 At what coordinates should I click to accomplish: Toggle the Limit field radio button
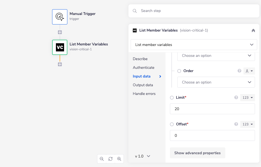pyautogui.click(x=172, y=98)
